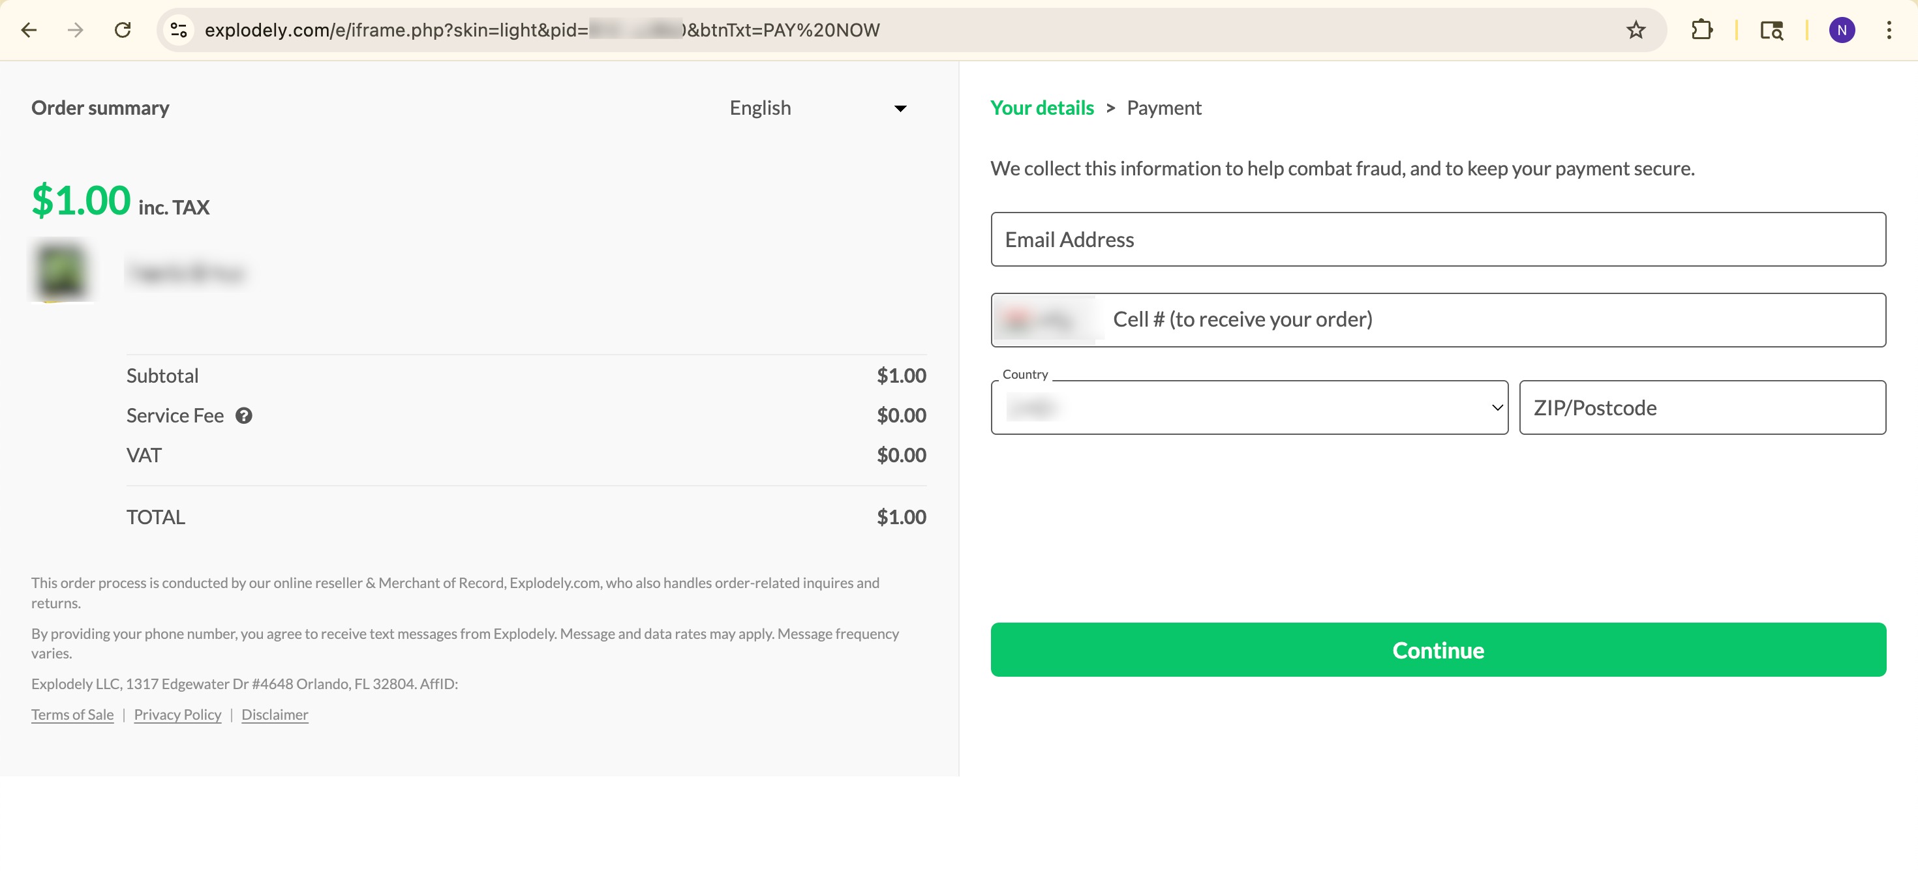Click the browser back arrow
This screenshot has height=871, width=1918.
[29, 30]
